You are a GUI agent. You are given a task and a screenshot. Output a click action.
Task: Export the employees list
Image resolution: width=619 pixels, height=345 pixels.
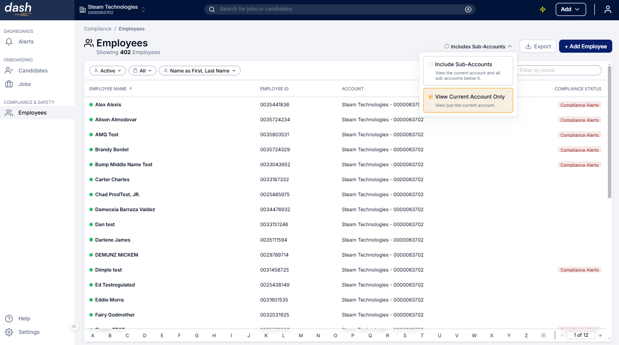(538, 46)
